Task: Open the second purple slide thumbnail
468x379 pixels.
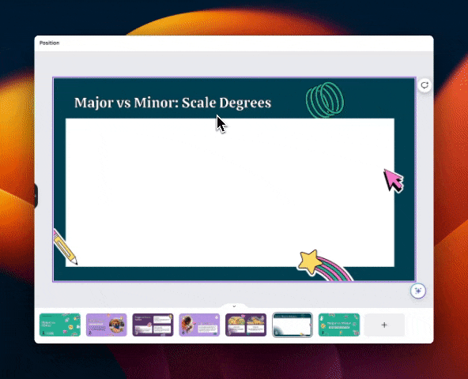Action: (x=106, y=325)
